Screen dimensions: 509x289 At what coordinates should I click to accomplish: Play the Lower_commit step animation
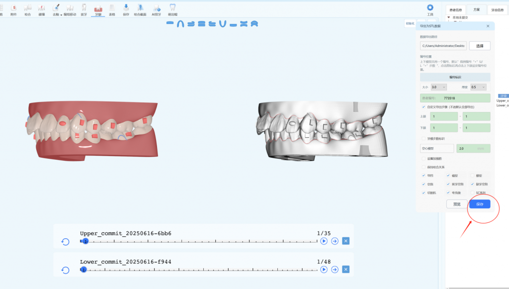coord(324,270)
